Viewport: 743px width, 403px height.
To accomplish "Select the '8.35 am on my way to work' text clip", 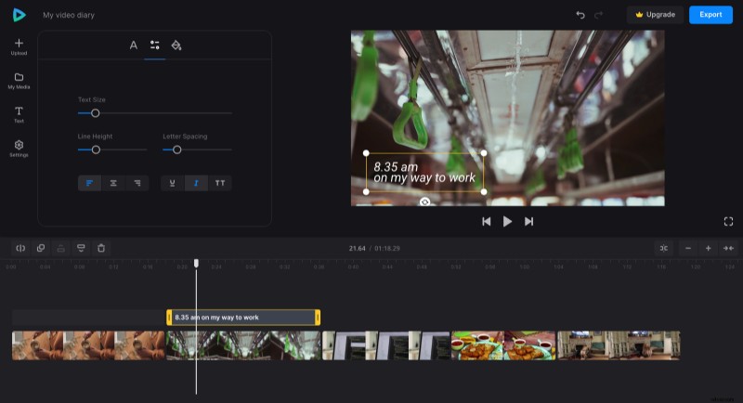I will pyautogui.click(x=243, y=318).
